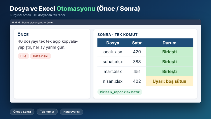
Task: Click the 388 row count cell
Action: pyautogui.click(x=137, y=62)
